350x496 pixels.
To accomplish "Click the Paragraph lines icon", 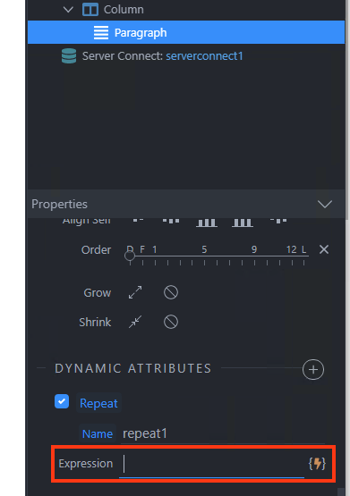I will pos(101,32).
